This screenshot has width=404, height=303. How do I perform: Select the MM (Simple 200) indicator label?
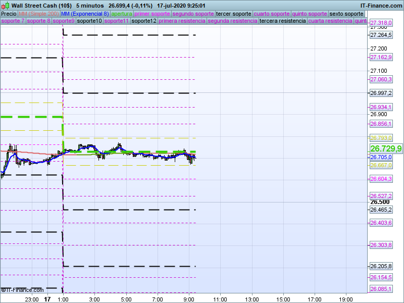(x=38, y=14)
